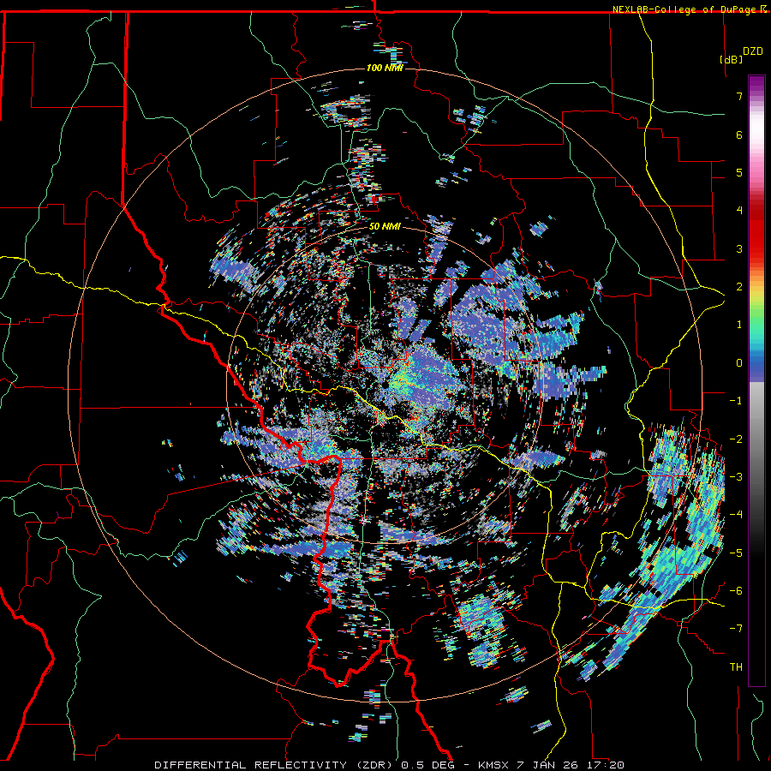Click the 0.5 DEG elevation text
Viewport: 771px width, 771px height.
click(x=429, y=765)
